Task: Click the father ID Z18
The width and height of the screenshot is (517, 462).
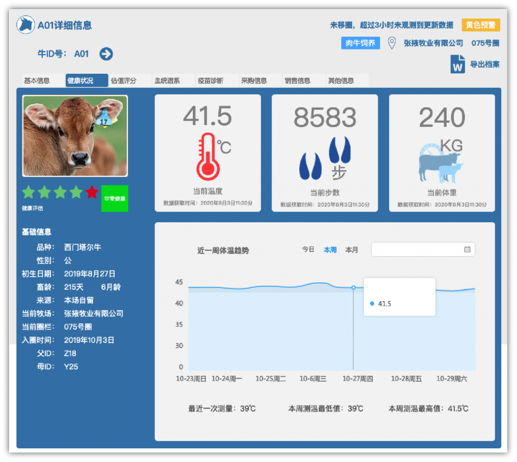Action: tap(70, 353)
